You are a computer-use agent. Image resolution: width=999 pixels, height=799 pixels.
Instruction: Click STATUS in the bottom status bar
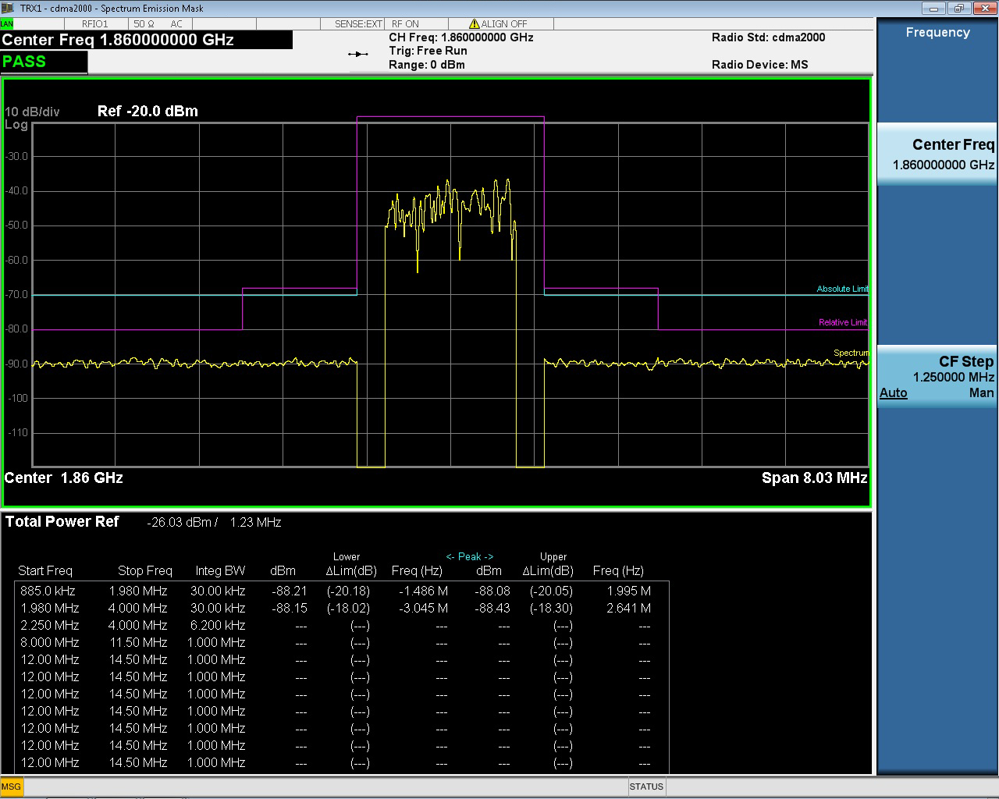[646, 787]
